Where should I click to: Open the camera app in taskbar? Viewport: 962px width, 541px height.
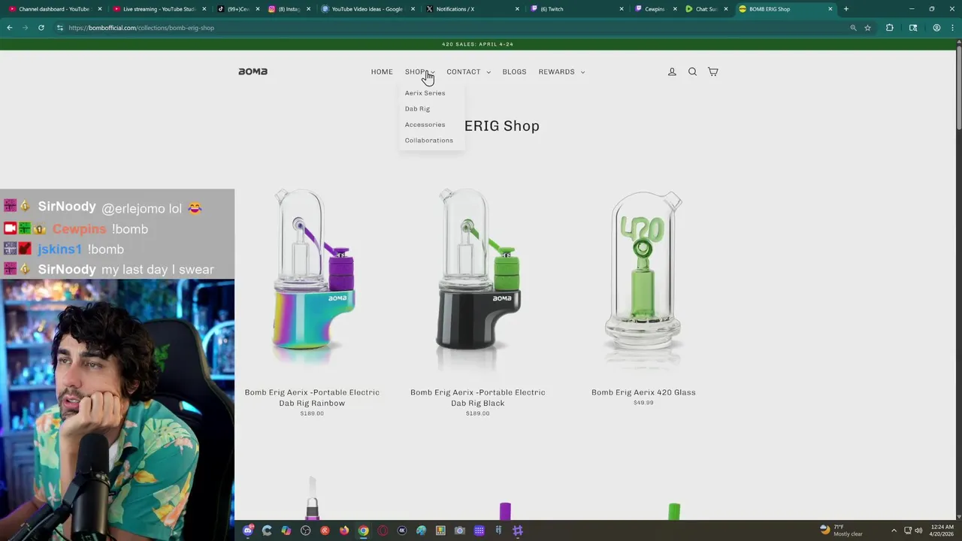pos(460,530)
